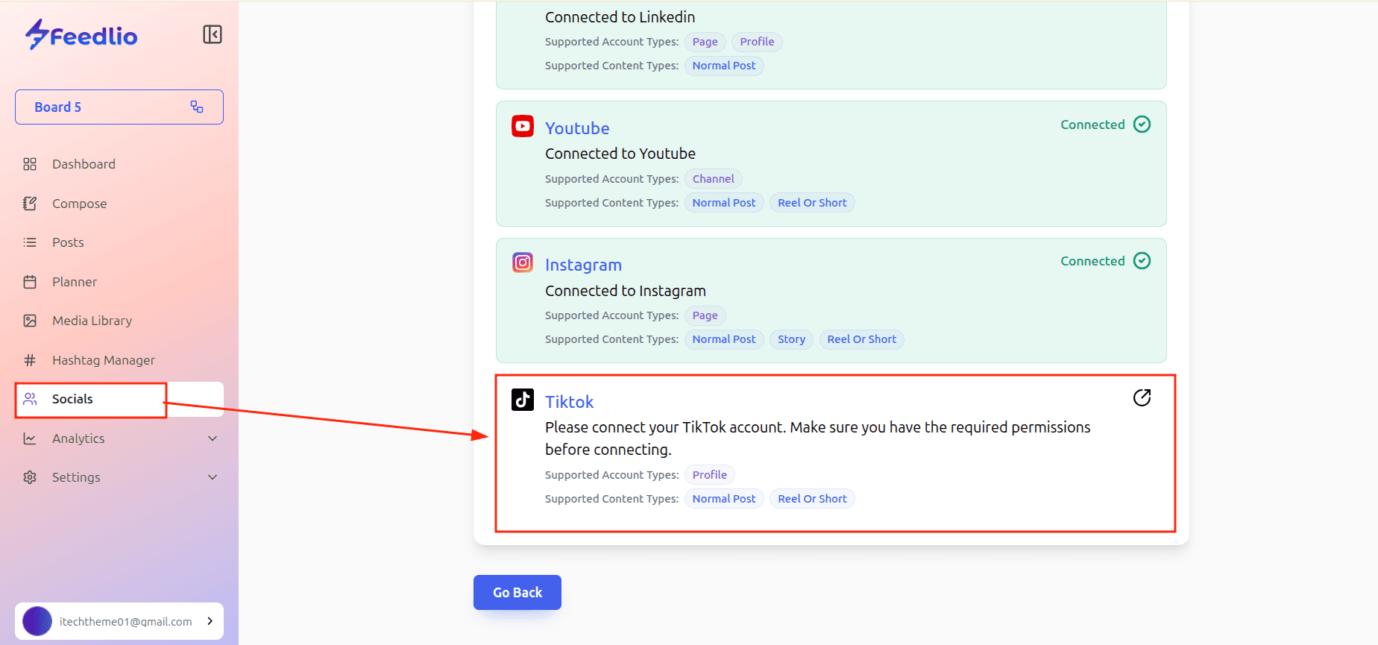
Task: Click the Instagram logo icon
Action: [x=523, y=262]
